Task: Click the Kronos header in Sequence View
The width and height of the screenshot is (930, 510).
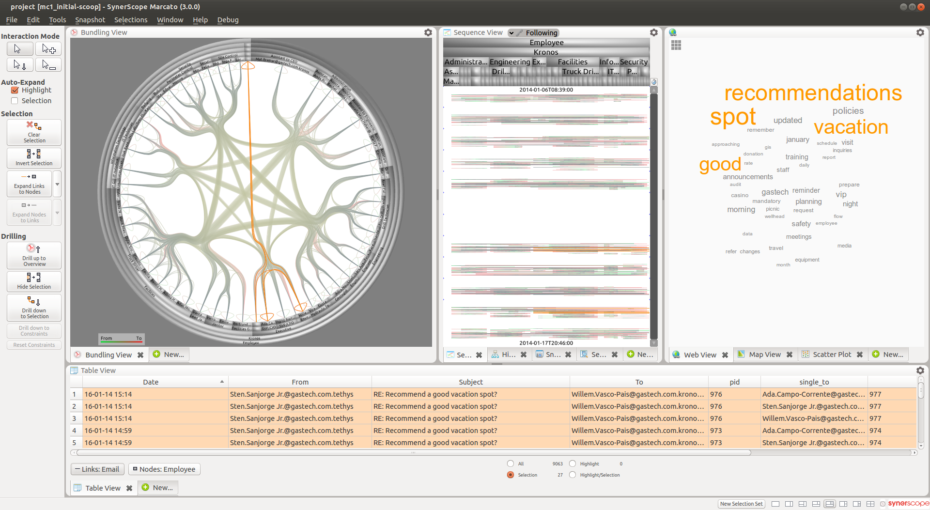Action: tap(546, 52)
